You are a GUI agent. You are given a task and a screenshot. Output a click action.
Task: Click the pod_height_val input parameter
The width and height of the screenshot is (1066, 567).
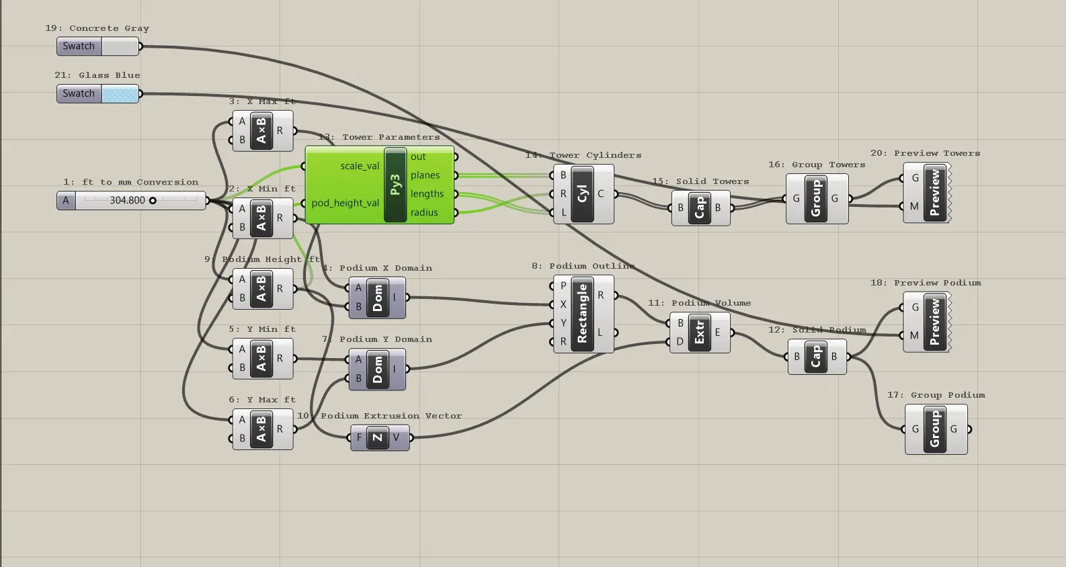pyautogui.click(x=345, y=203)
